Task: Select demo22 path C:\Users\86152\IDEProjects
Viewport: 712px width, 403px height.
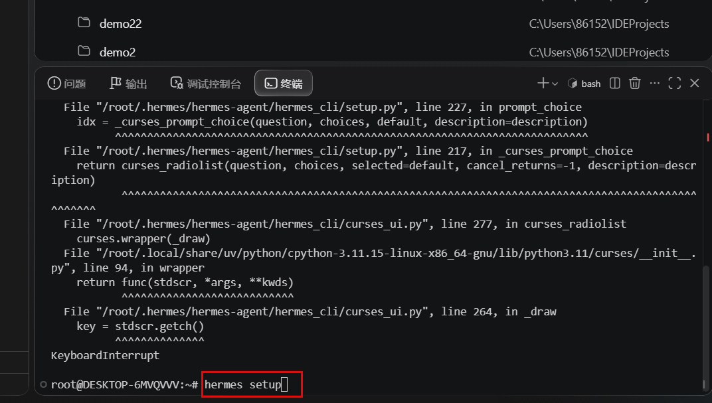Action: click(x=599, y=24)
